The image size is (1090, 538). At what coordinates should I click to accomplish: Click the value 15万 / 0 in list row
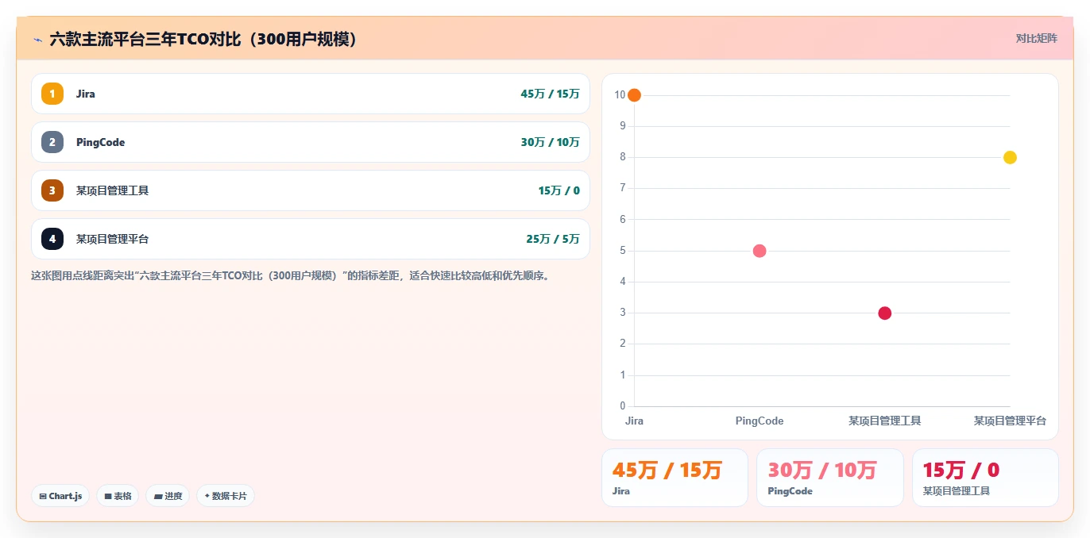click(x=559, y=190)
